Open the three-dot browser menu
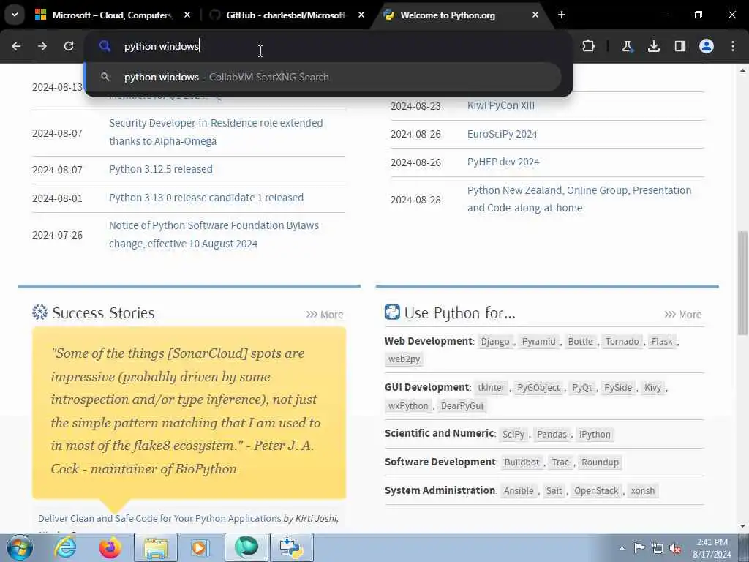The image size is (749, 562). (x=733, y=46)
